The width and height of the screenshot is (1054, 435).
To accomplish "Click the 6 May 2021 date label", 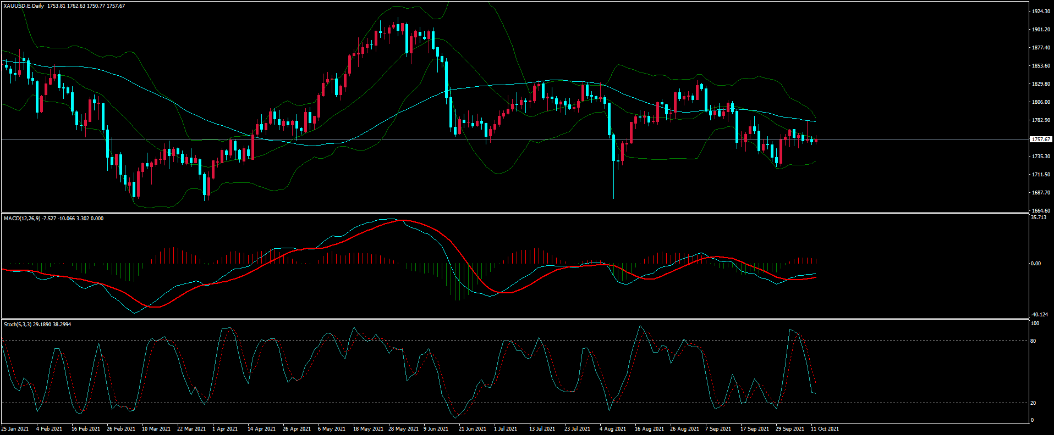I will click(332, 429).
